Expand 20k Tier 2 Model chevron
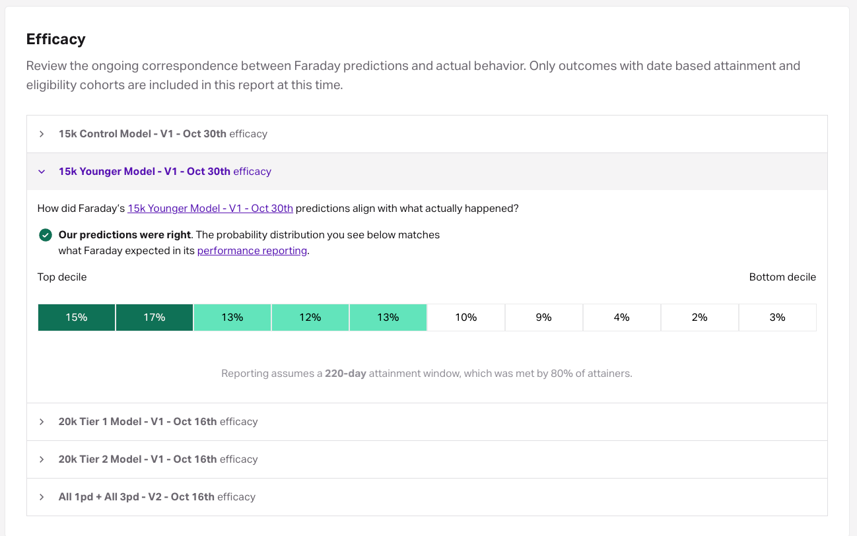857x536 pixels. click(x=42, y=459)
